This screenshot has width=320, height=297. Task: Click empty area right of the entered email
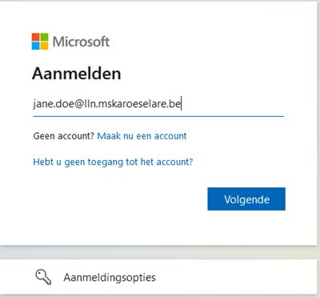(x=232, y=104)
